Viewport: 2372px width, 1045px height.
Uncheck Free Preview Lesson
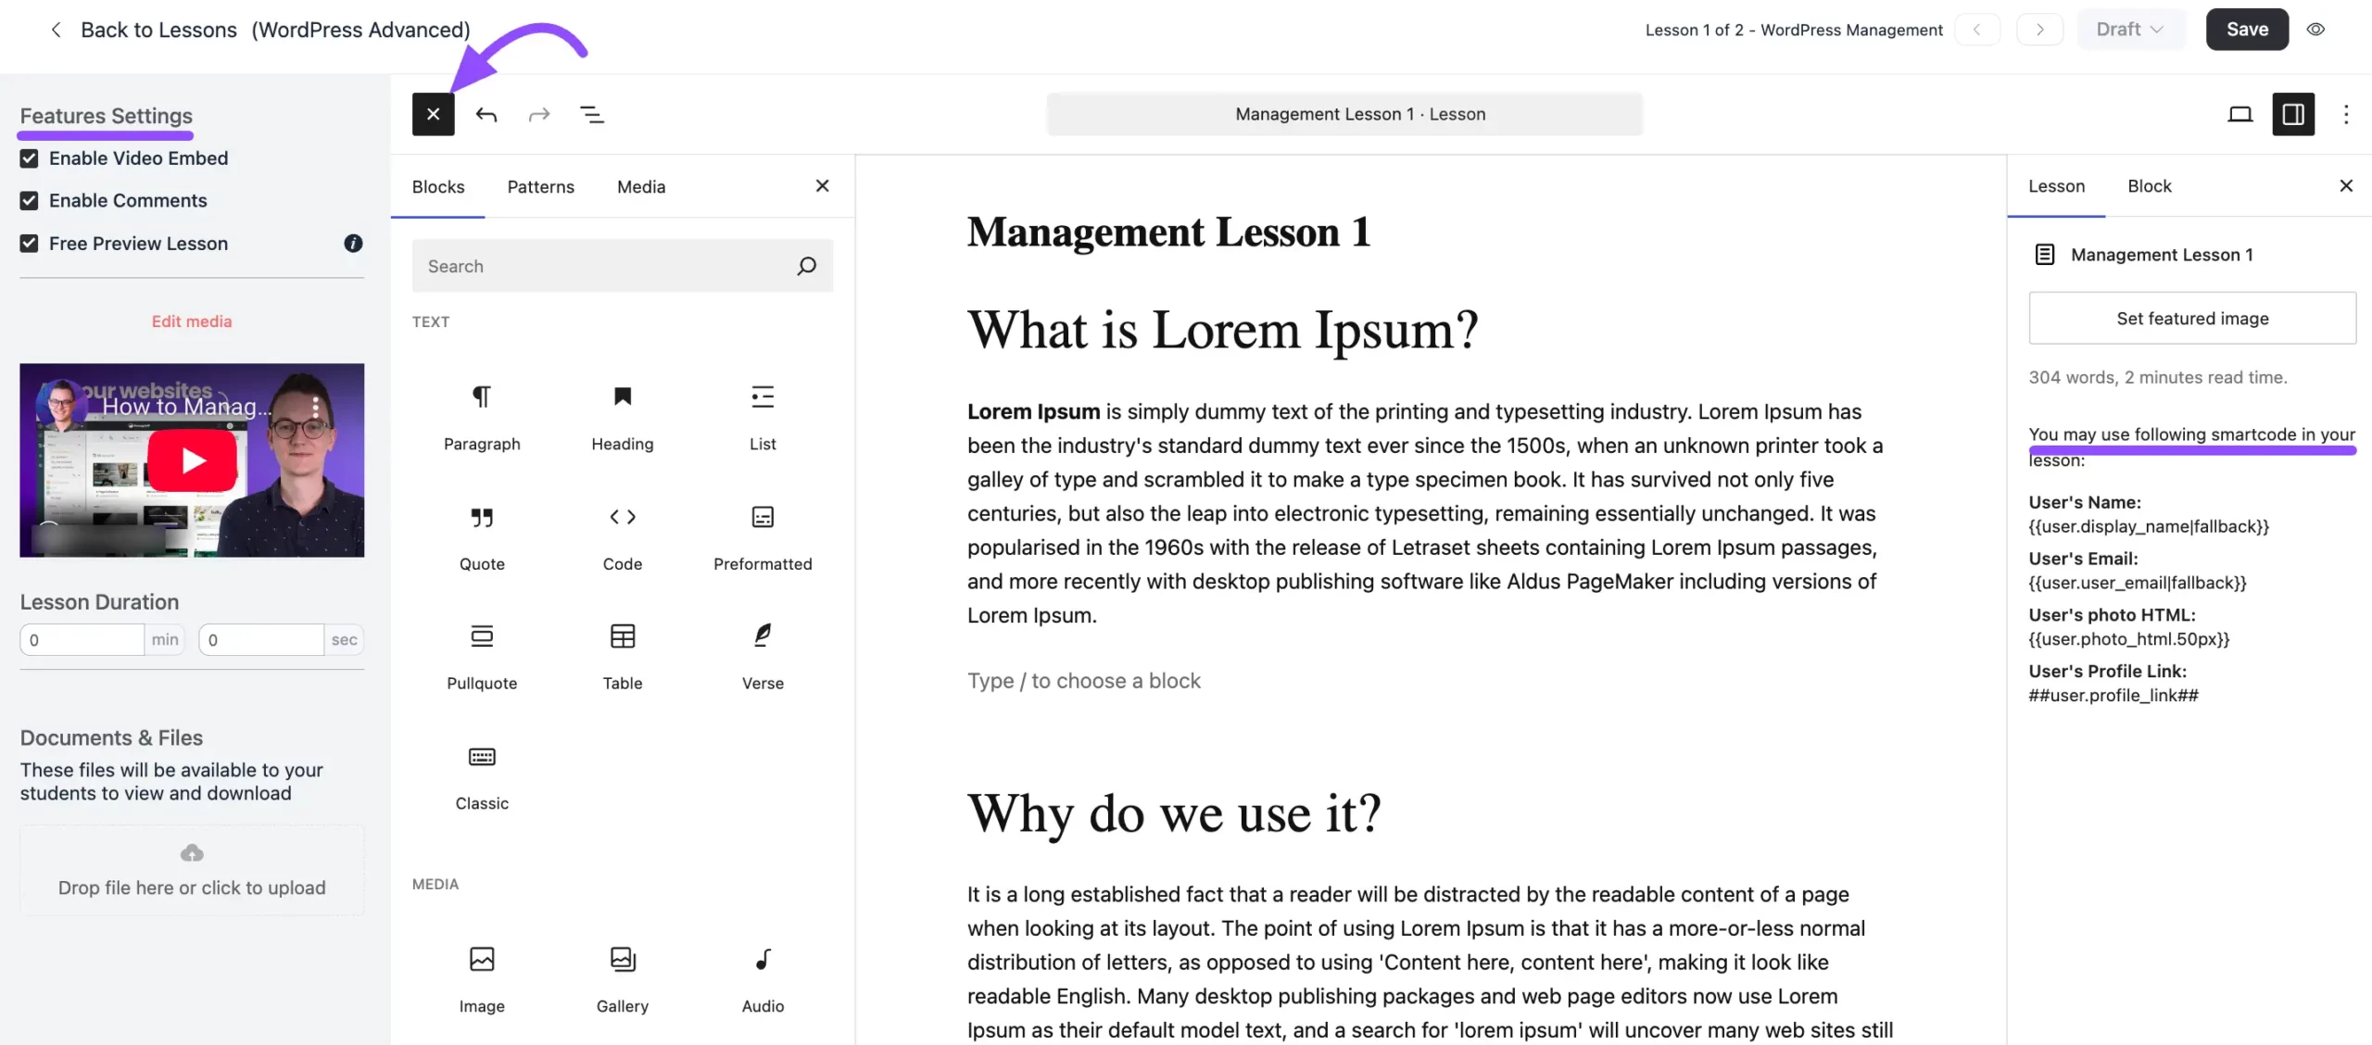(x=29, y=244)
